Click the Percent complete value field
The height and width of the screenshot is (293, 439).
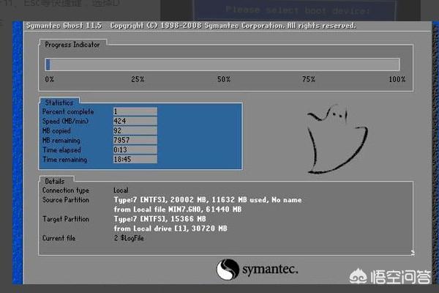pyautogui.click(x=135, y=111)
